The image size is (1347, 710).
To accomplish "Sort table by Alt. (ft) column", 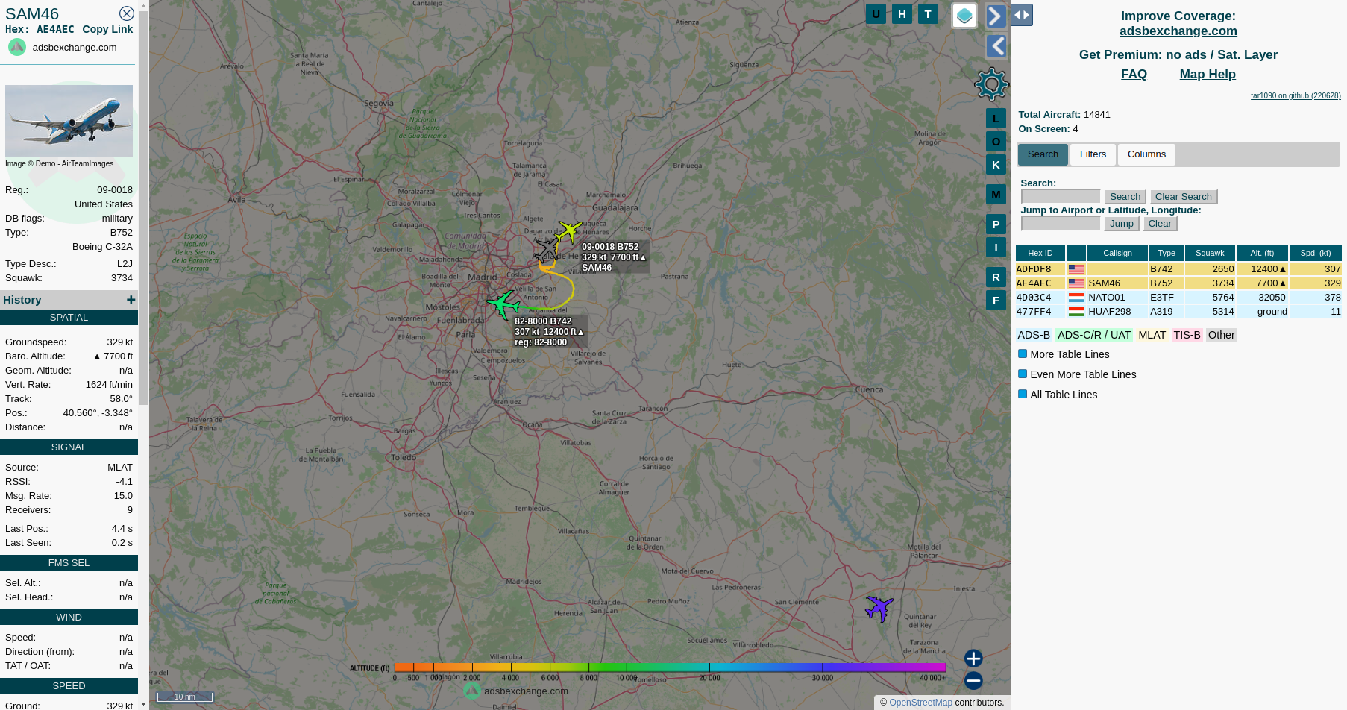I will point(1262,253).
